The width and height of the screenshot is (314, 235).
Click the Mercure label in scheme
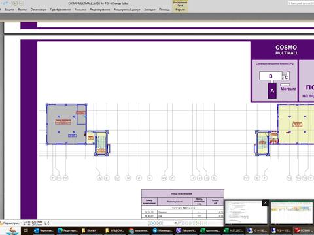pos(288,89)
